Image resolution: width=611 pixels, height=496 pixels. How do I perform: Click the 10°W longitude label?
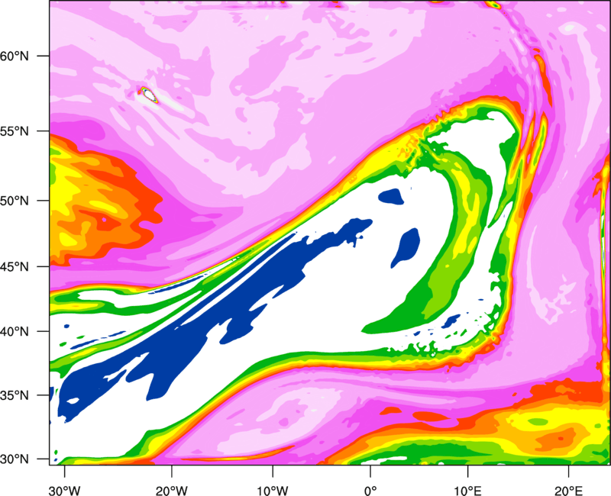point(273,491)
